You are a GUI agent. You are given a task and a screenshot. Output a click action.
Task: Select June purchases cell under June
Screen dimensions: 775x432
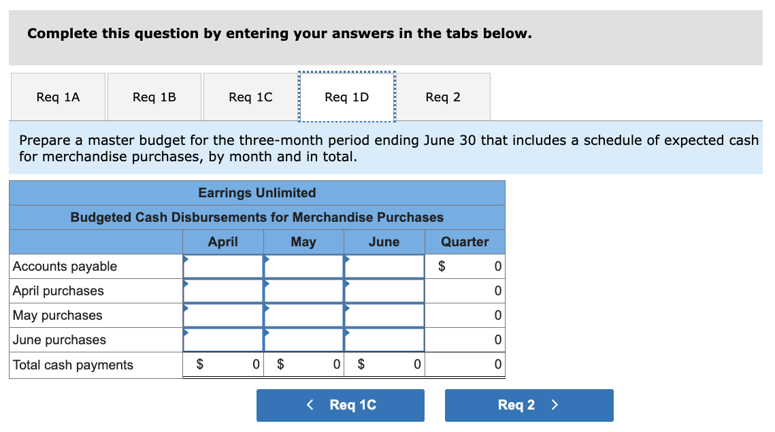click(384, 340)
